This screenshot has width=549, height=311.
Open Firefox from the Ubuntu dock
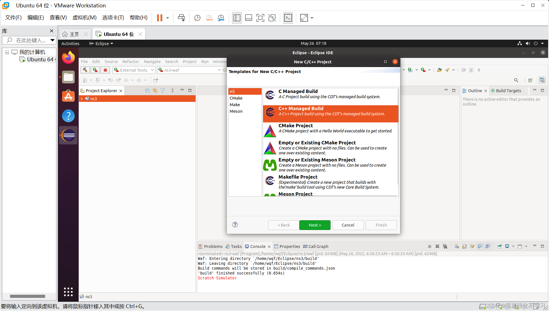coord(68,58)
